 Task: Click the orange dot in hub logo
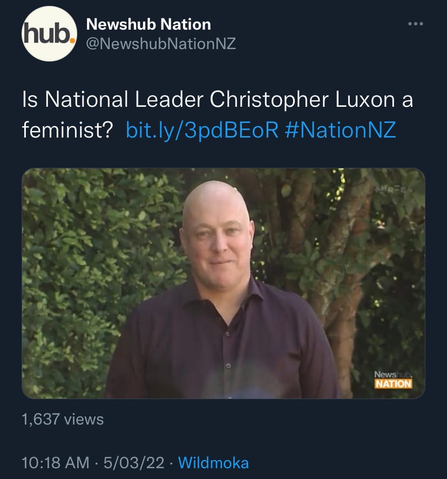pyautogui.click(x=72, y=40)
